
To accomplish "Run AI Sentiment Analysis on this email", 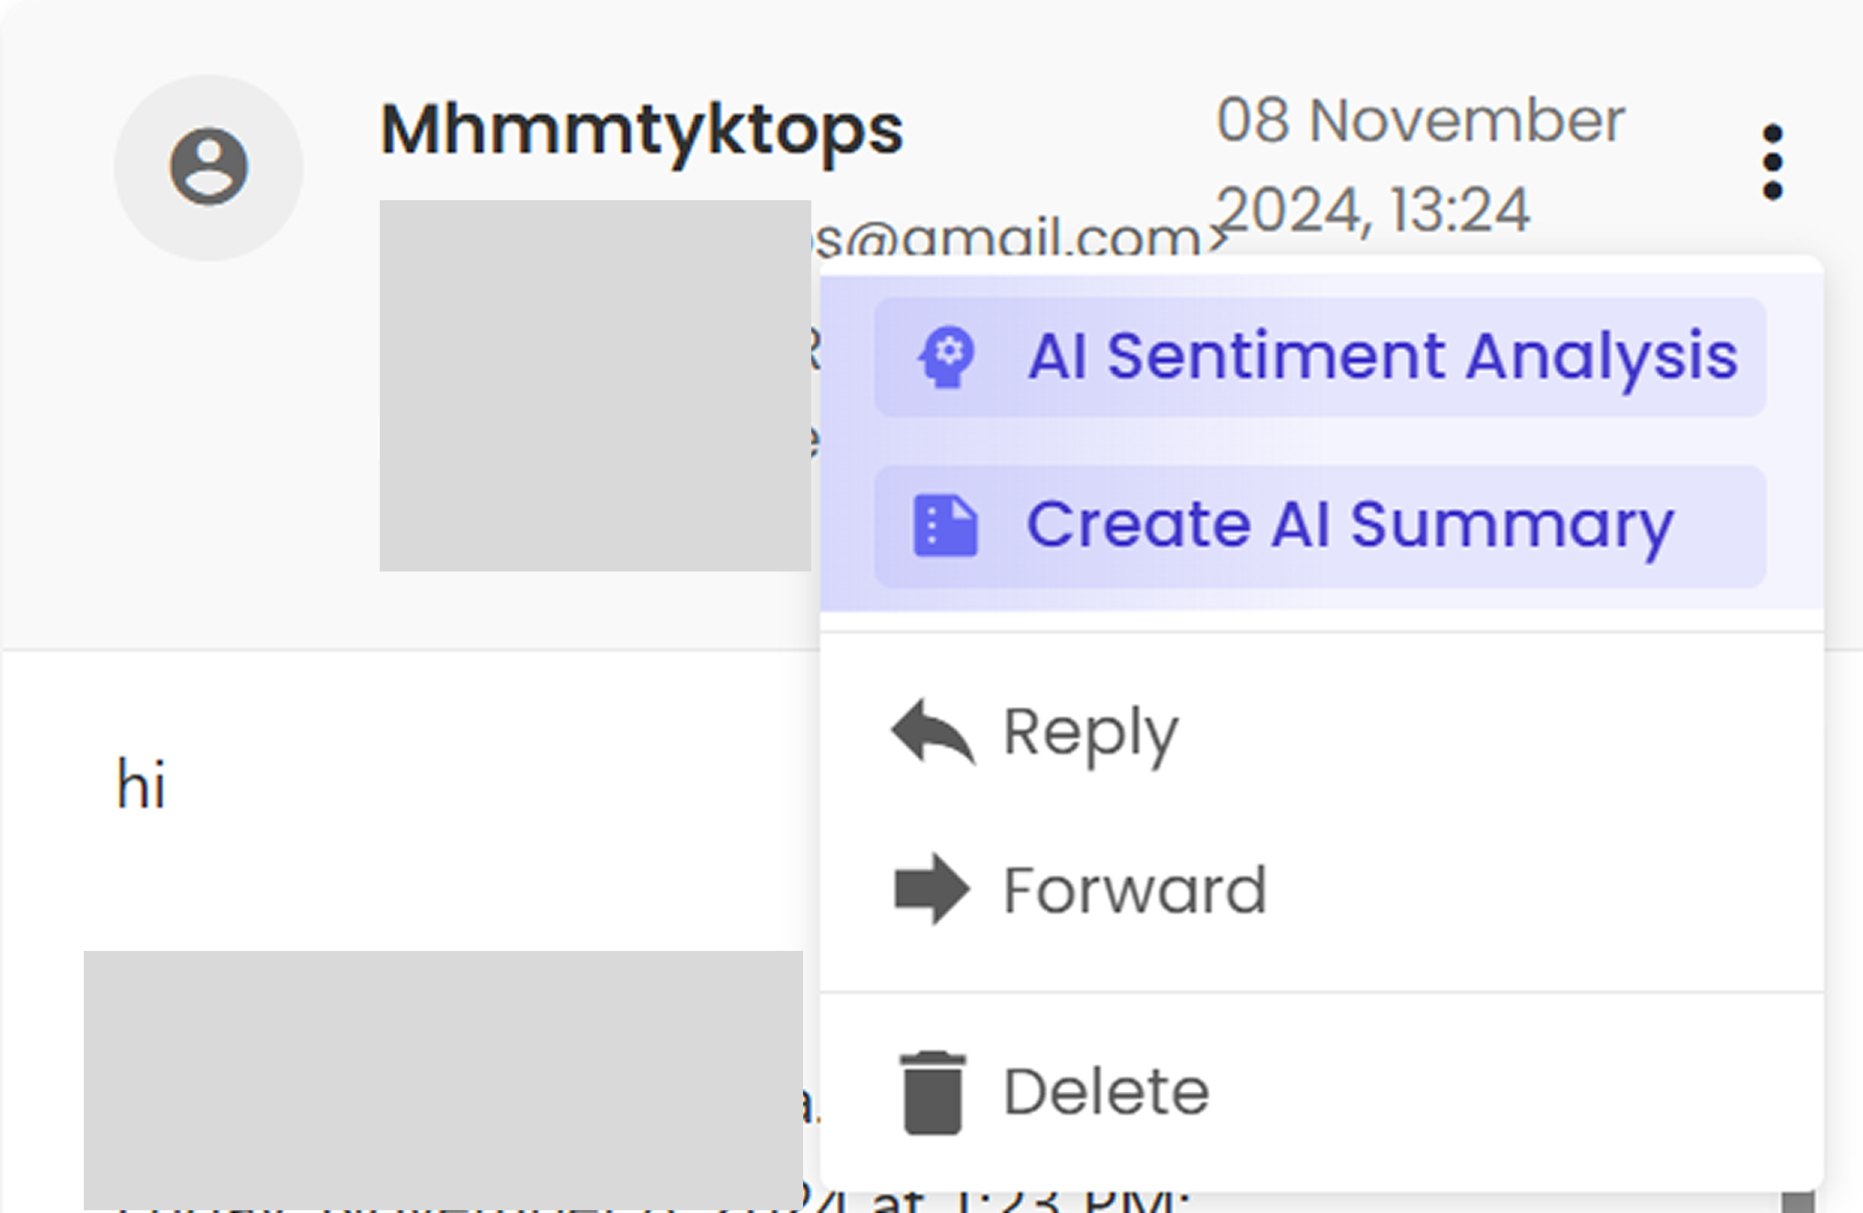I will [1320, 357].
